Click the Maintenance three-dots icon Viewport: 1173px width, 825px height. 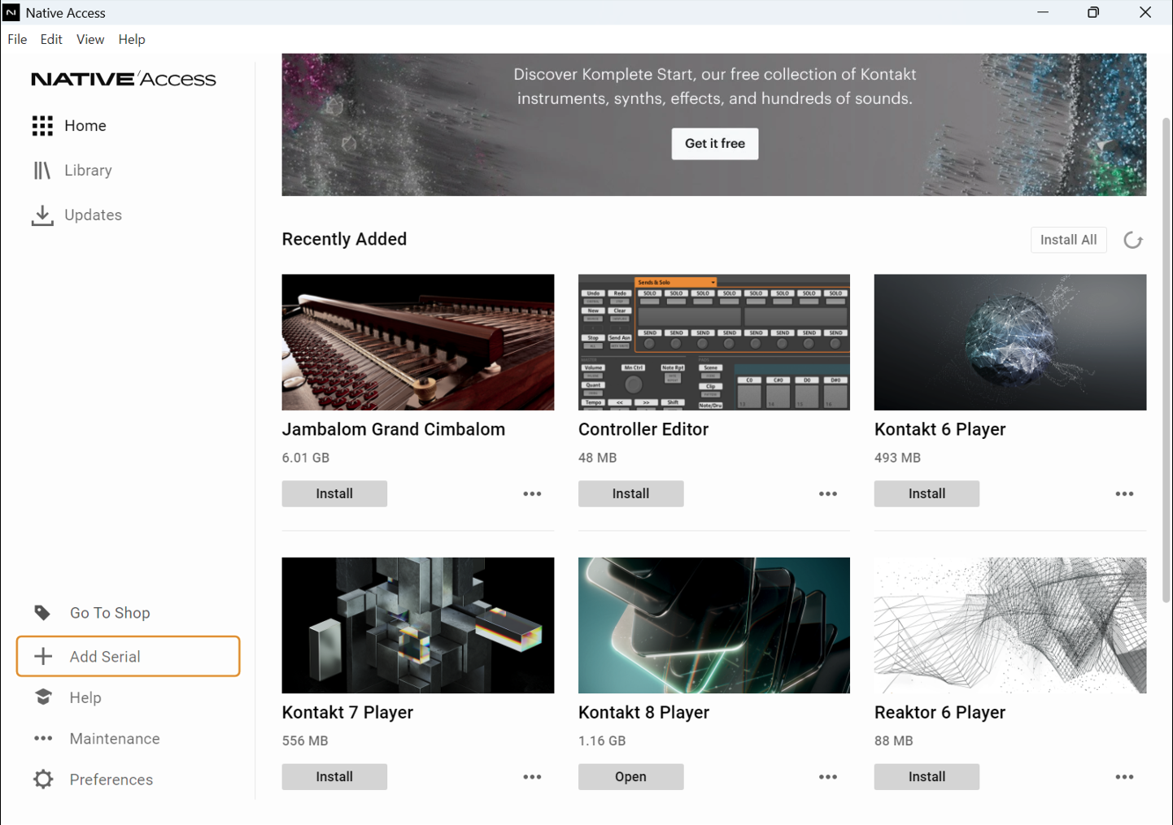point(43,738)
